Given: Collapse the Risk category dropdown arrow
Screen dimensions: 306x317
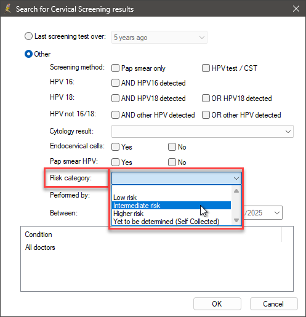Looking at the screenshot, I should click(236, 179).
